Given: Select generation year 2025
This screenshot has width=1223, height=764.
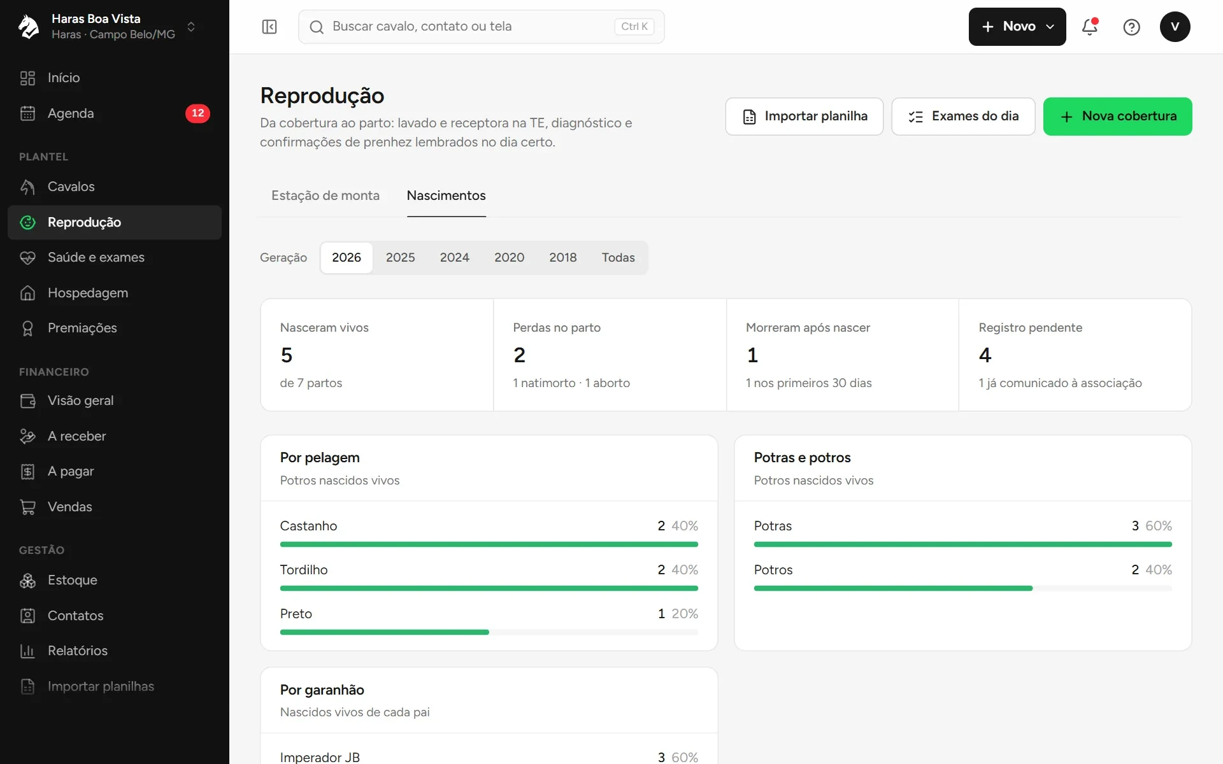Looking at the screenshot, I should pyautogui.click(x=400, y=257).
